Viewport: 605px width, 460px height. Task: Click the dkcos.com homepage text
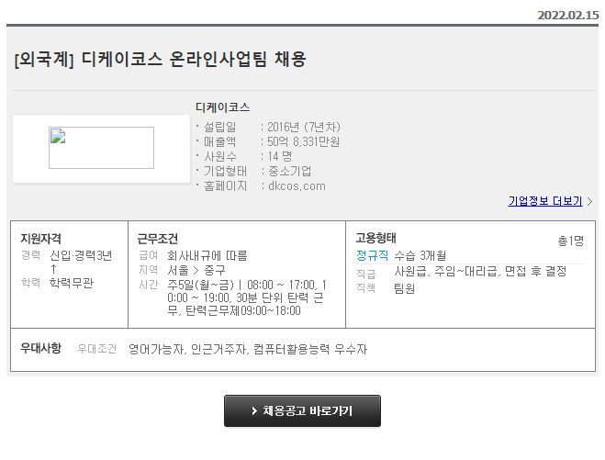[296, 185]
